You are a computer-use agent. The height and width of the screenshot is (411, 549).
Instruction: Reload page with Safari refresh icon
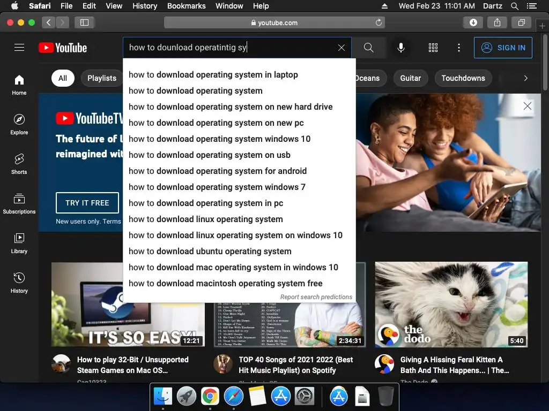pyautogui.click(x=379, y=22)
